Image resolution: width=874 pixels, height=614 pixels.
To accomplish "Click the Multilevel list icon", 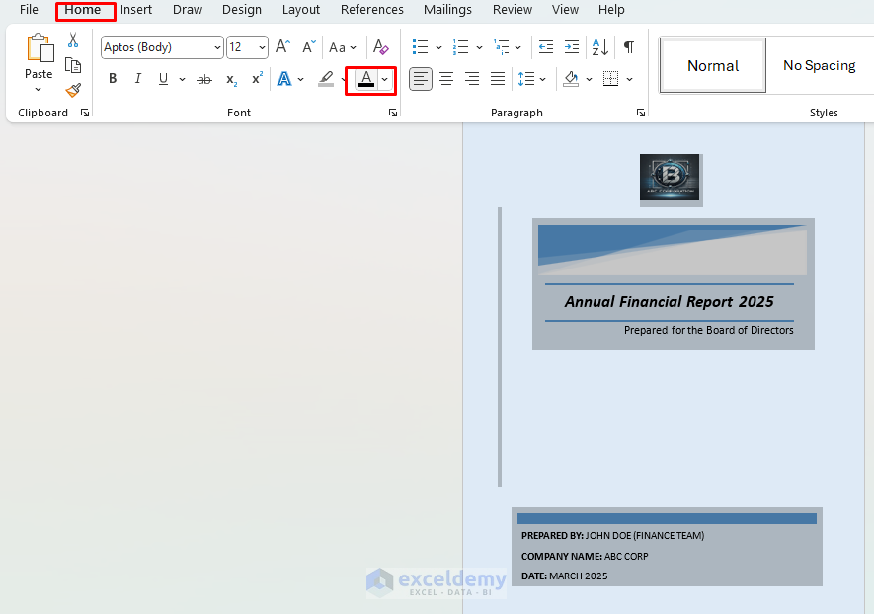I will point(501,47).
